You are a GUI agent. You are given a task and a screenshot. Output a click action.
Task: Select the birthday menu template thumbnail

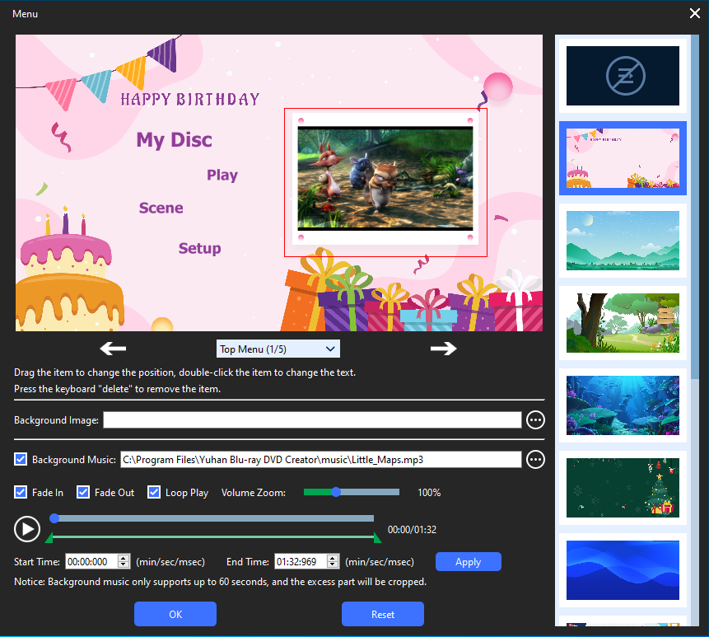pos(623,158)
